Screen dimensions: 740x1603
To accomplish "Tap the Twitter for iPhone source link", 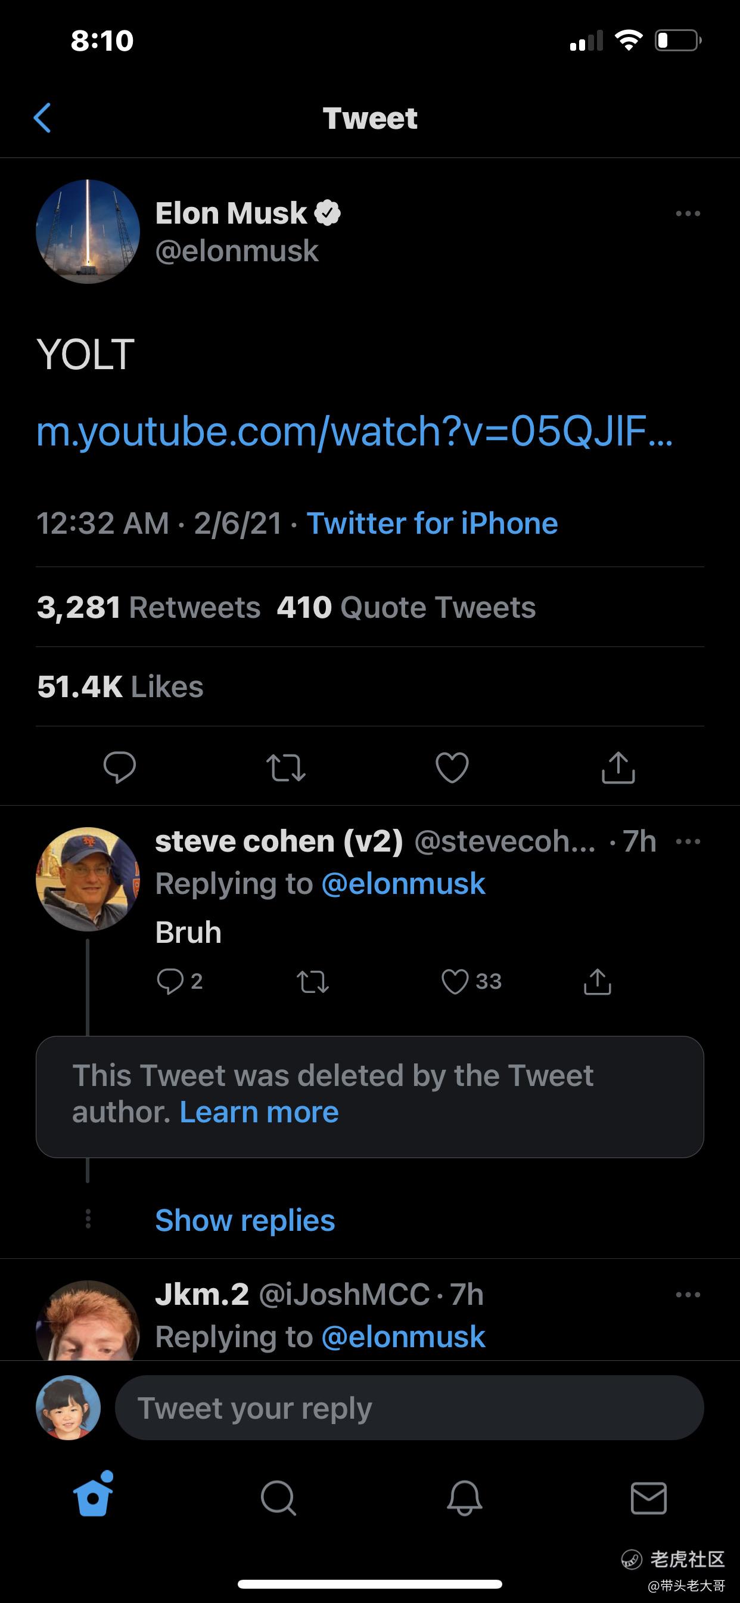I will [432, 524].
